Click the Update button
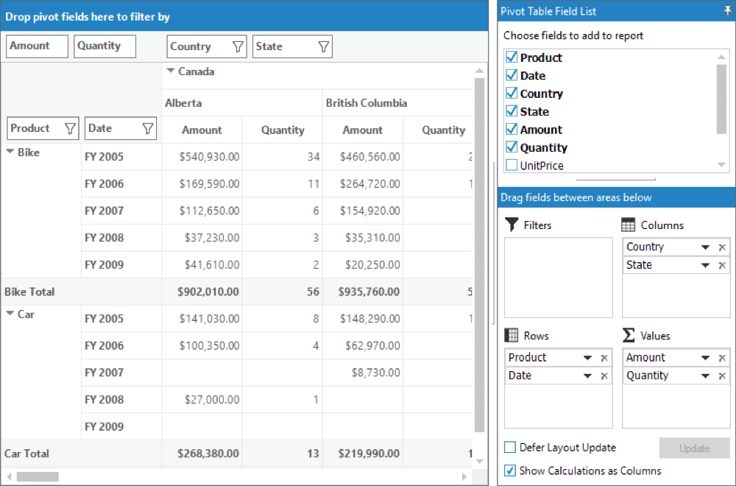Screen dimensions: 736x486 [694, 448]
